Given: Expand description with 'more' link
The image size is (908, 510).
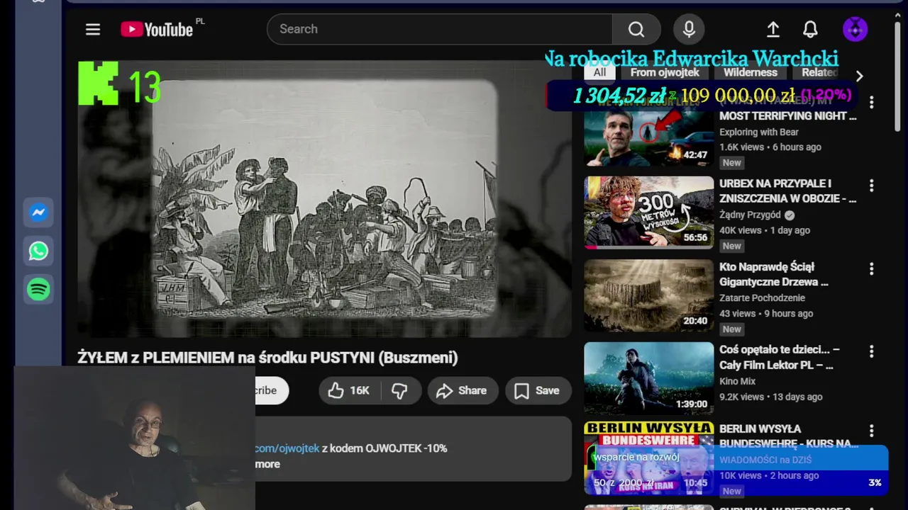Looking at the screenshot, I should (x=267, y=464).
